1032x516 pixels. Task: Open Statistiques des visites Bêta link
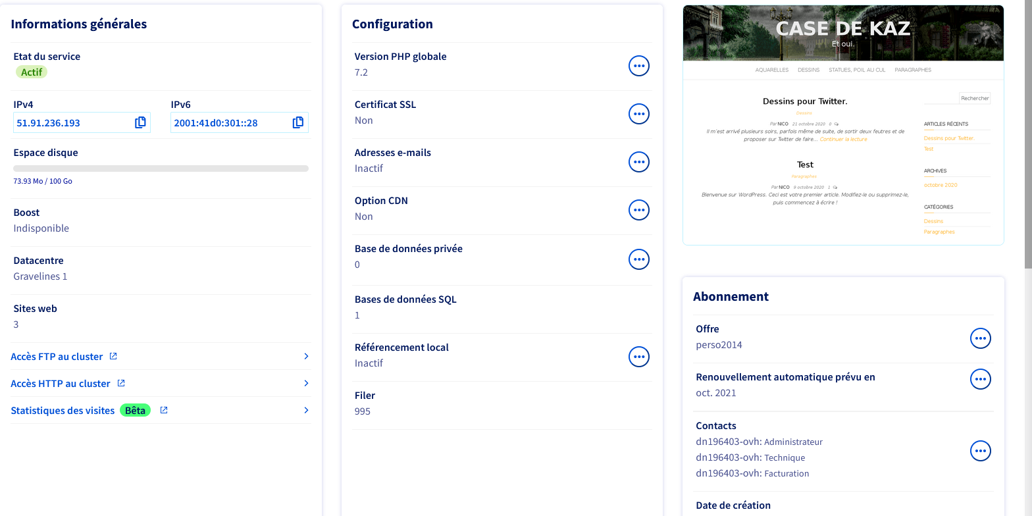click(x=63, y=411)
